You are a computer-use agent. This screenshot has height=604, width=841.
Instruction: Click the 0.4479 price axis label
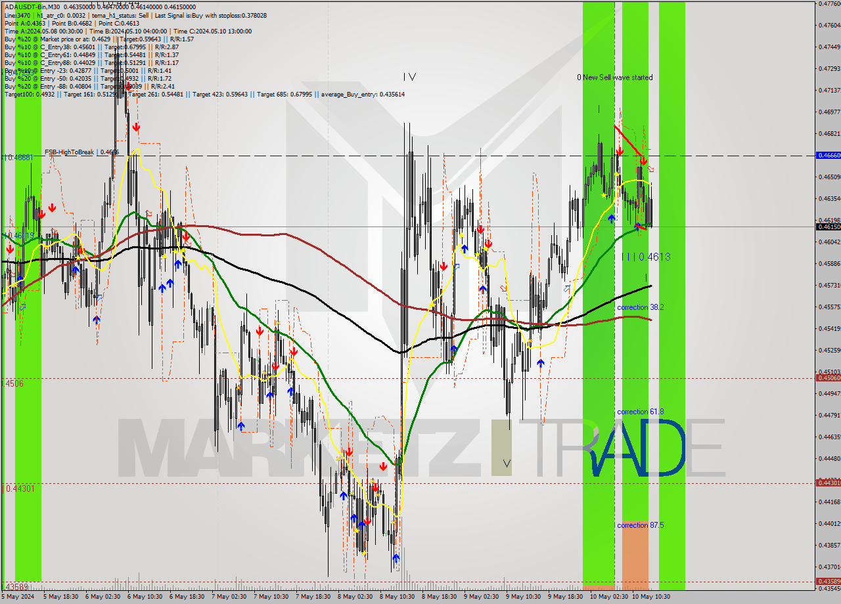(x=829, y=415)
